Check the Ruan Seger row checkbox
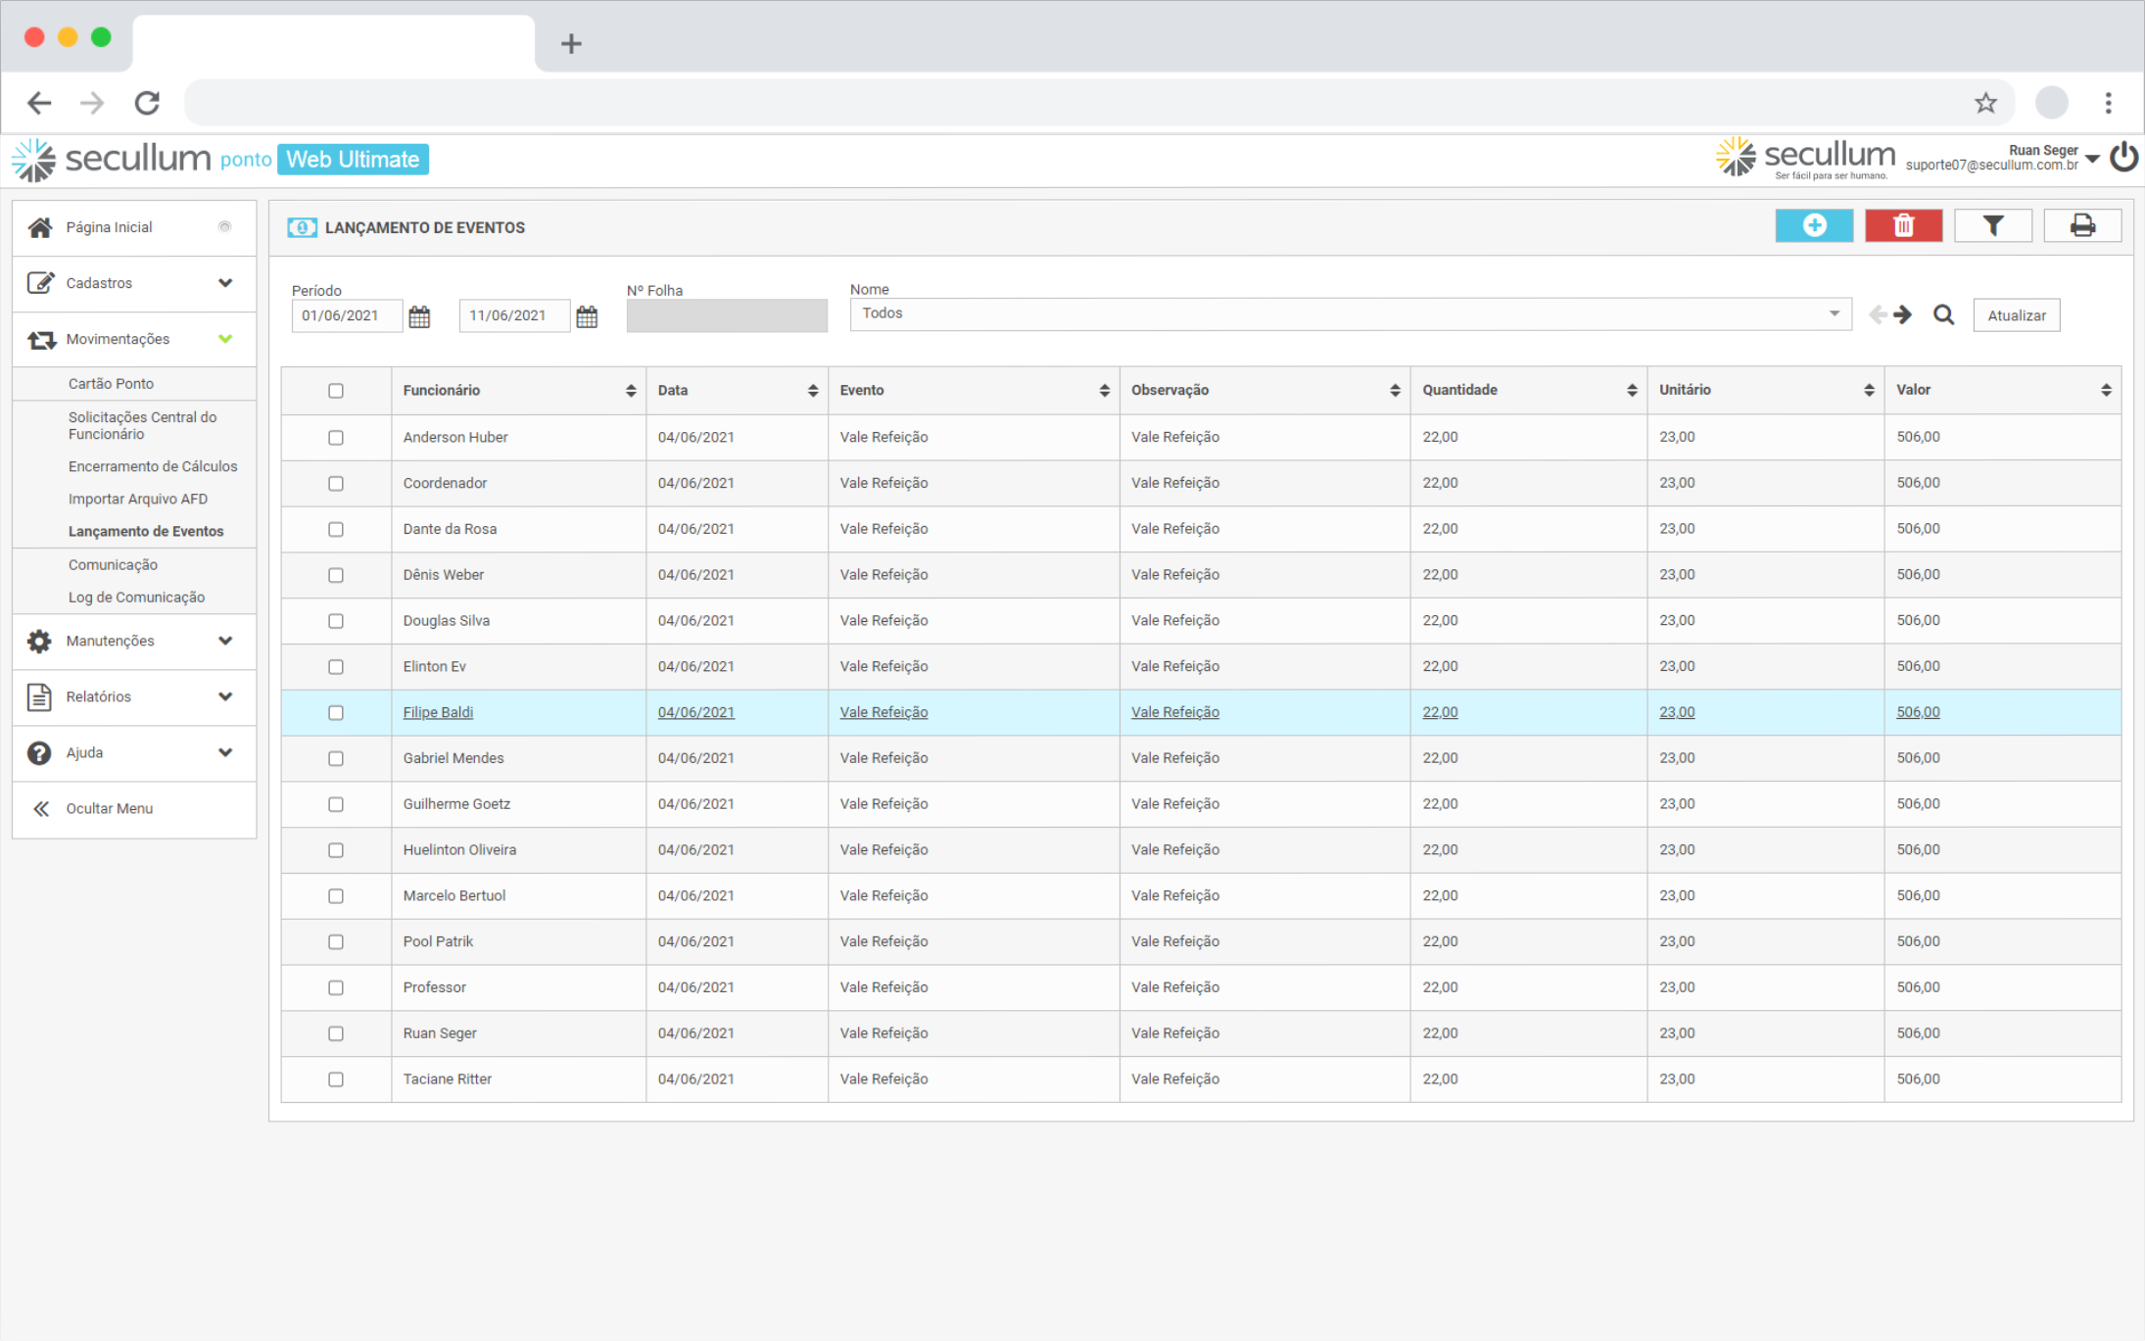The image size is (2145, 1341). pos(336,1033)
